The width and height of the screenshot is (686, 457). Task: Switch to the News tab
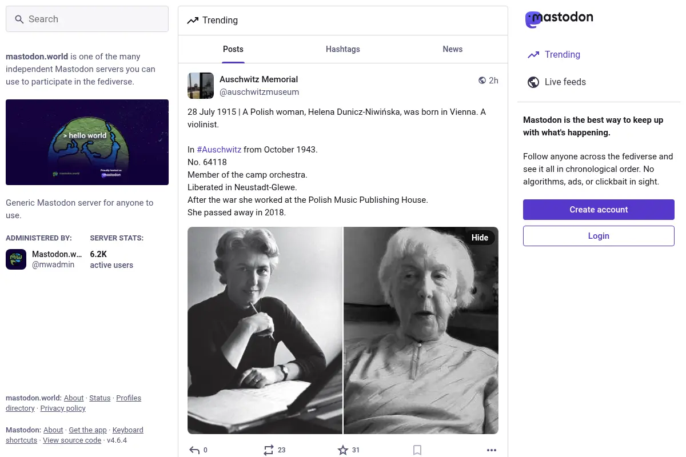[x=453, y=49]
